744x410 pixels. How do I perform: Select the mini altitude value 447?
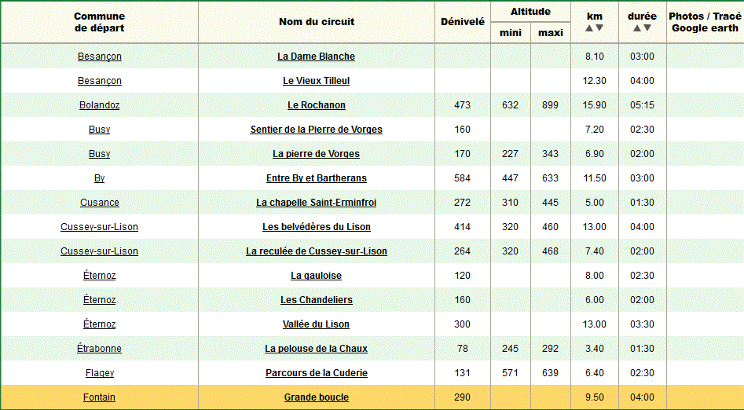coord(511,178)
